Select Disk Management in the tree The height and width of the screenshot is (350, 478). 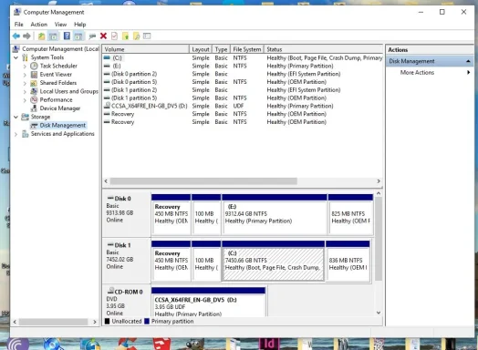[62, 125]
